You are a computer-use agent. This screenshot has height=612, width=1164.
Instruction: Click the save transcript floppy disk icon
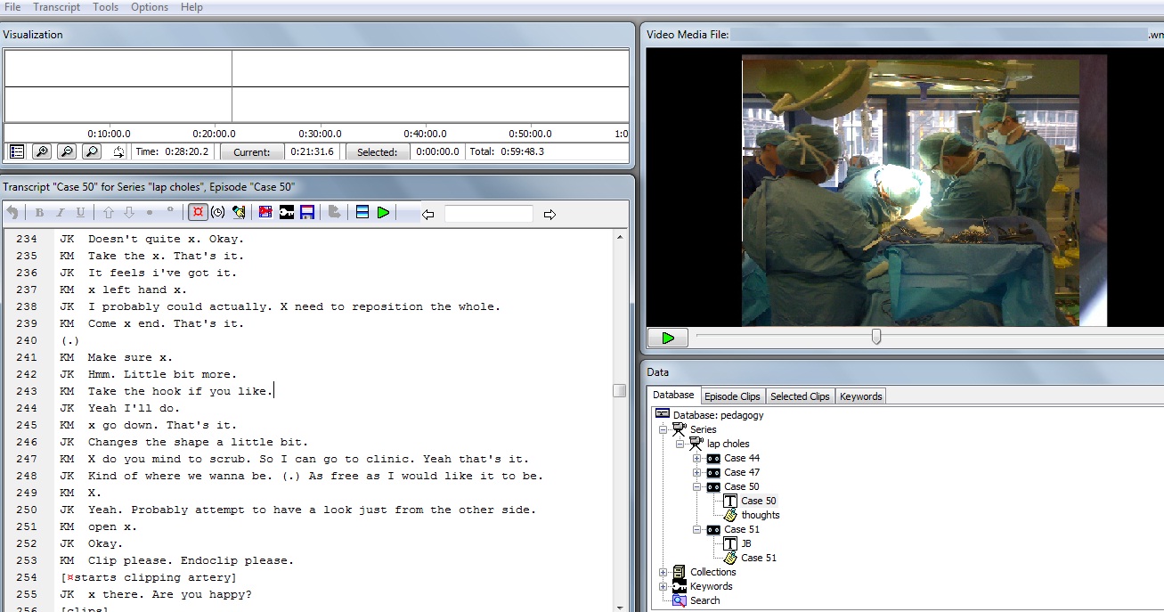(307, 213)
